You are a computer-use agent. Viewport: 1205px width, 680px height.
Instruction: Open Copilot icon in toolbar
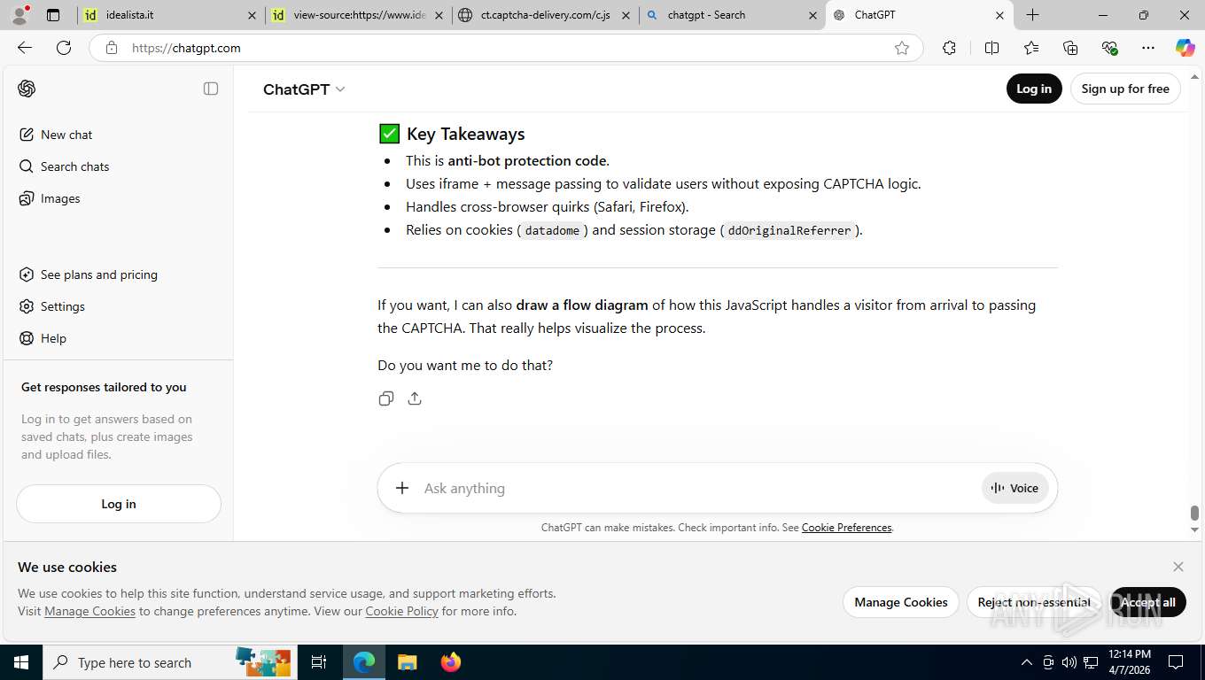pyautogui.click(x=1186, y=48)
